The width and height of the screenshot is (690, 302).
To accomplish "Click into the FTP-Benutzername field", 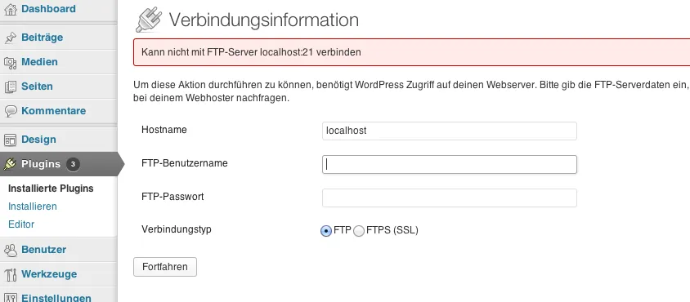I will coord(450,164).
